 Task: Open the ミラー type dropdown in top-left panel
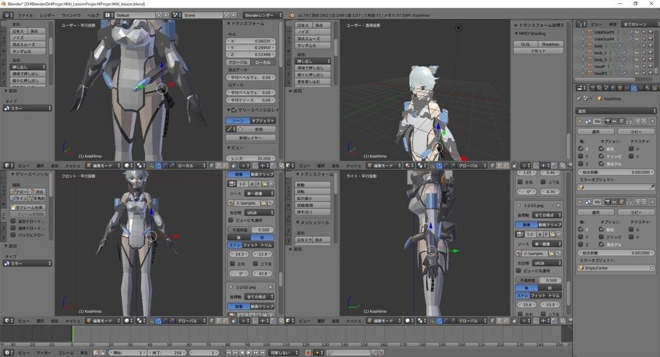tap(28, 108)
